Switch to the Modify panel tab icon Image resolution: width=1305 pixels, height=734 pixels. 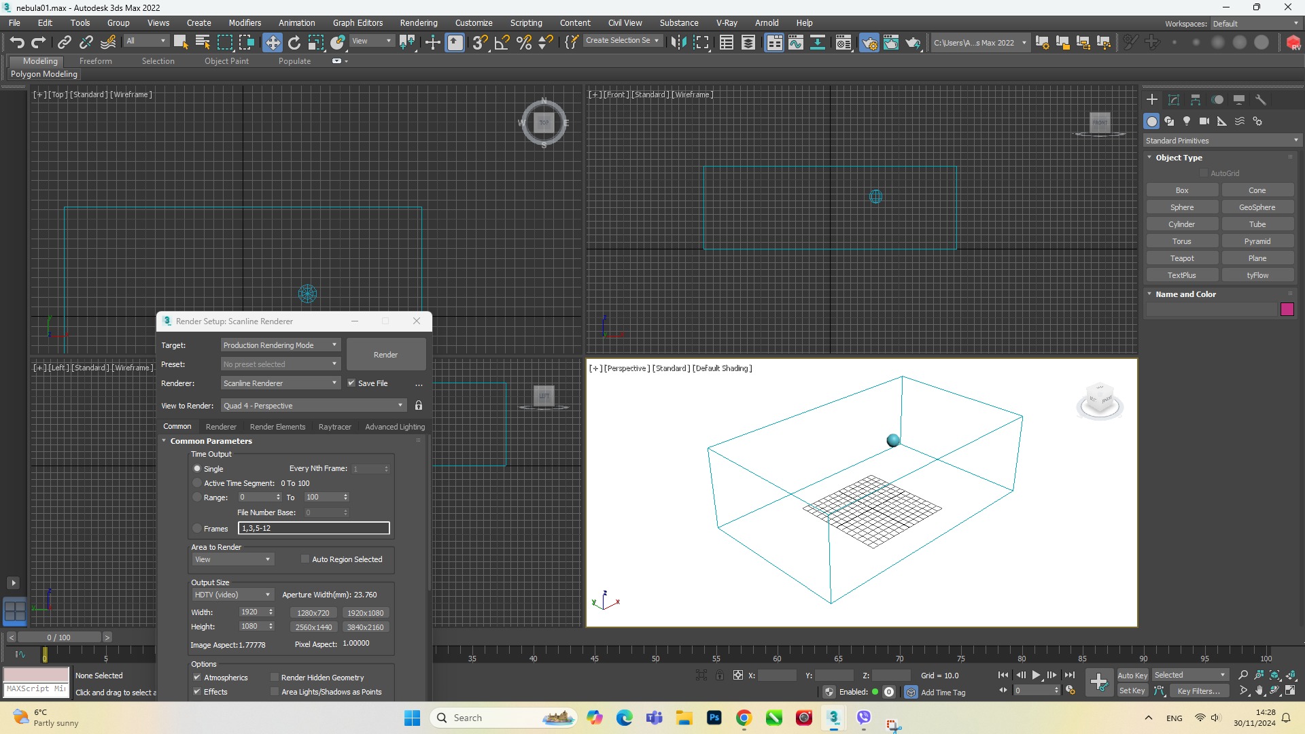tap(1174, 100)
